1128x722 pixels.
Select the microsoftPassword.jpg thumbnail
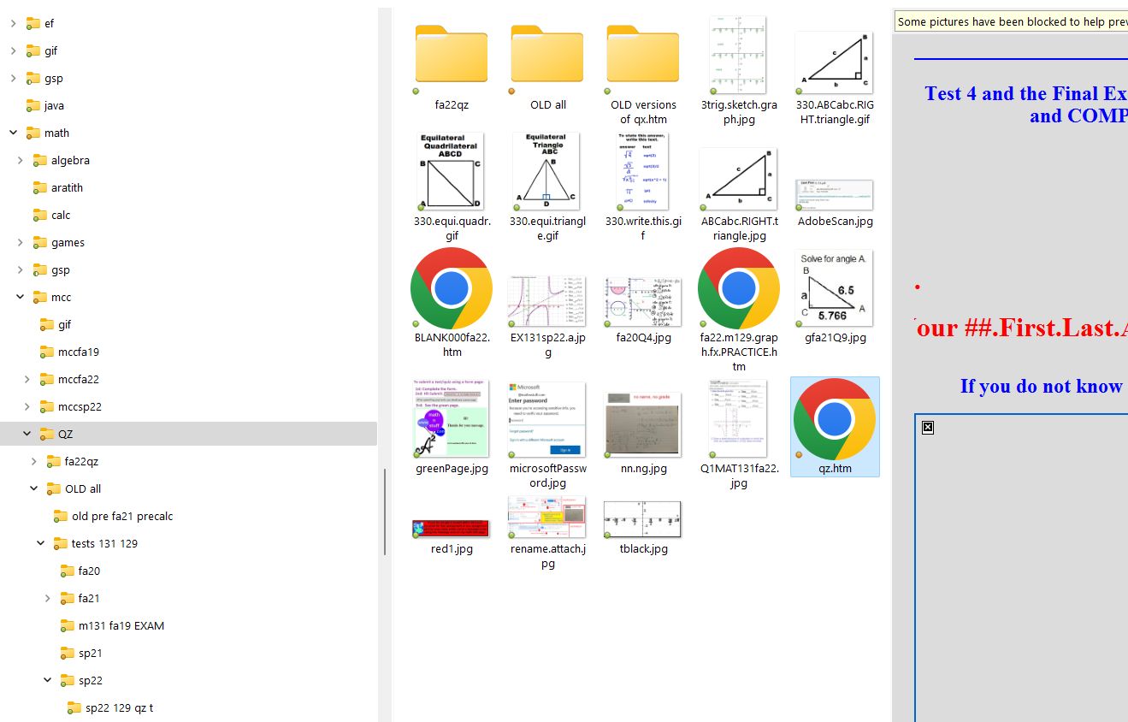pos(546,419)
